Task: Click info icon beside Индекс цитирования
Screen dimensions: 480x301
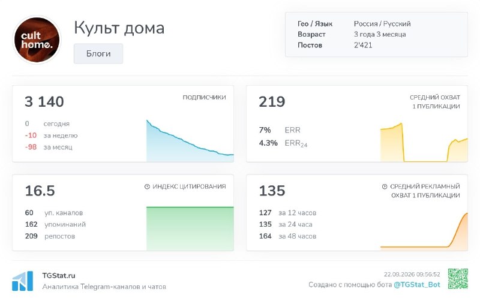Action: [x=147, y=186]
